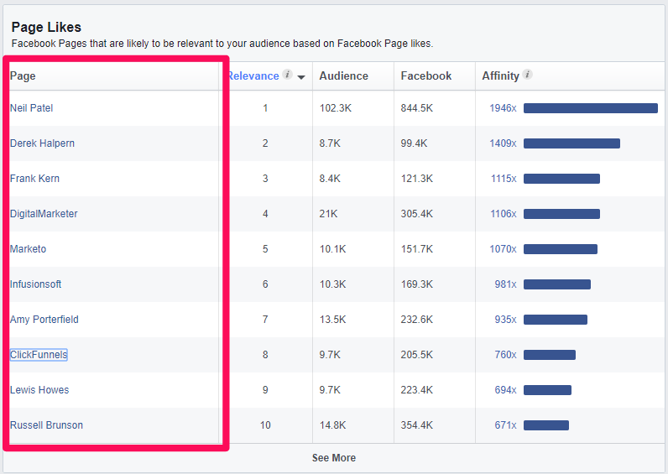Image resolution: width=668 pixels, height=474 pixels.
Task: Click the 671x affinity value
Action: click(x=505, y=425)
